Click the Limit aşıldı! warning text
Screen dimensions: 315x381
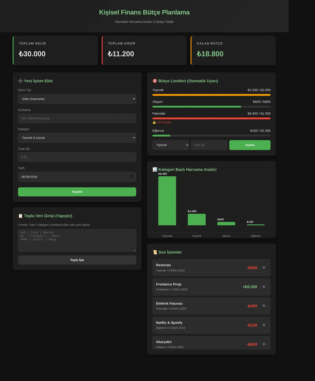pyautogui.click(x=164, y=122)
